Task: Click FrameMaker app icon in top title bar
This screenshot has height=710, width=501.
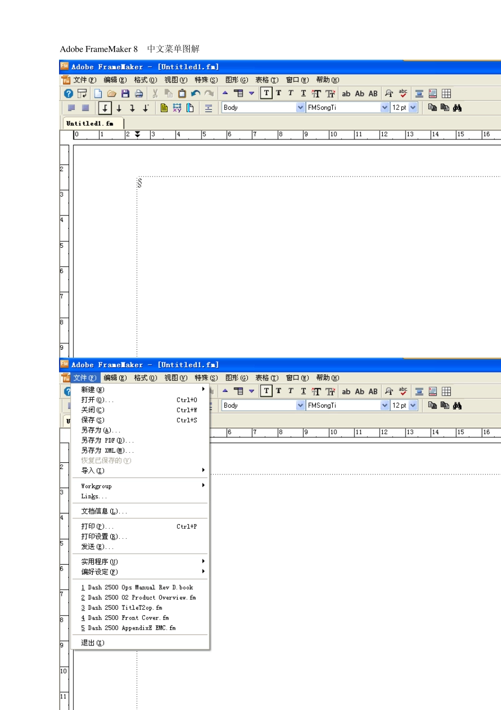Action: coord(64,66)
